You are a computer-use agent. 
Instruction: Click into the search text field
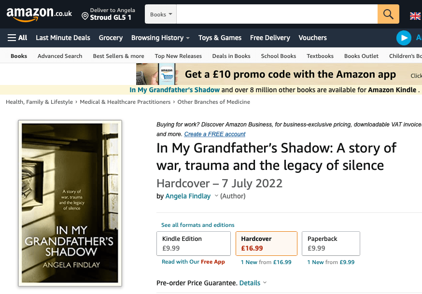coord(277,14)
